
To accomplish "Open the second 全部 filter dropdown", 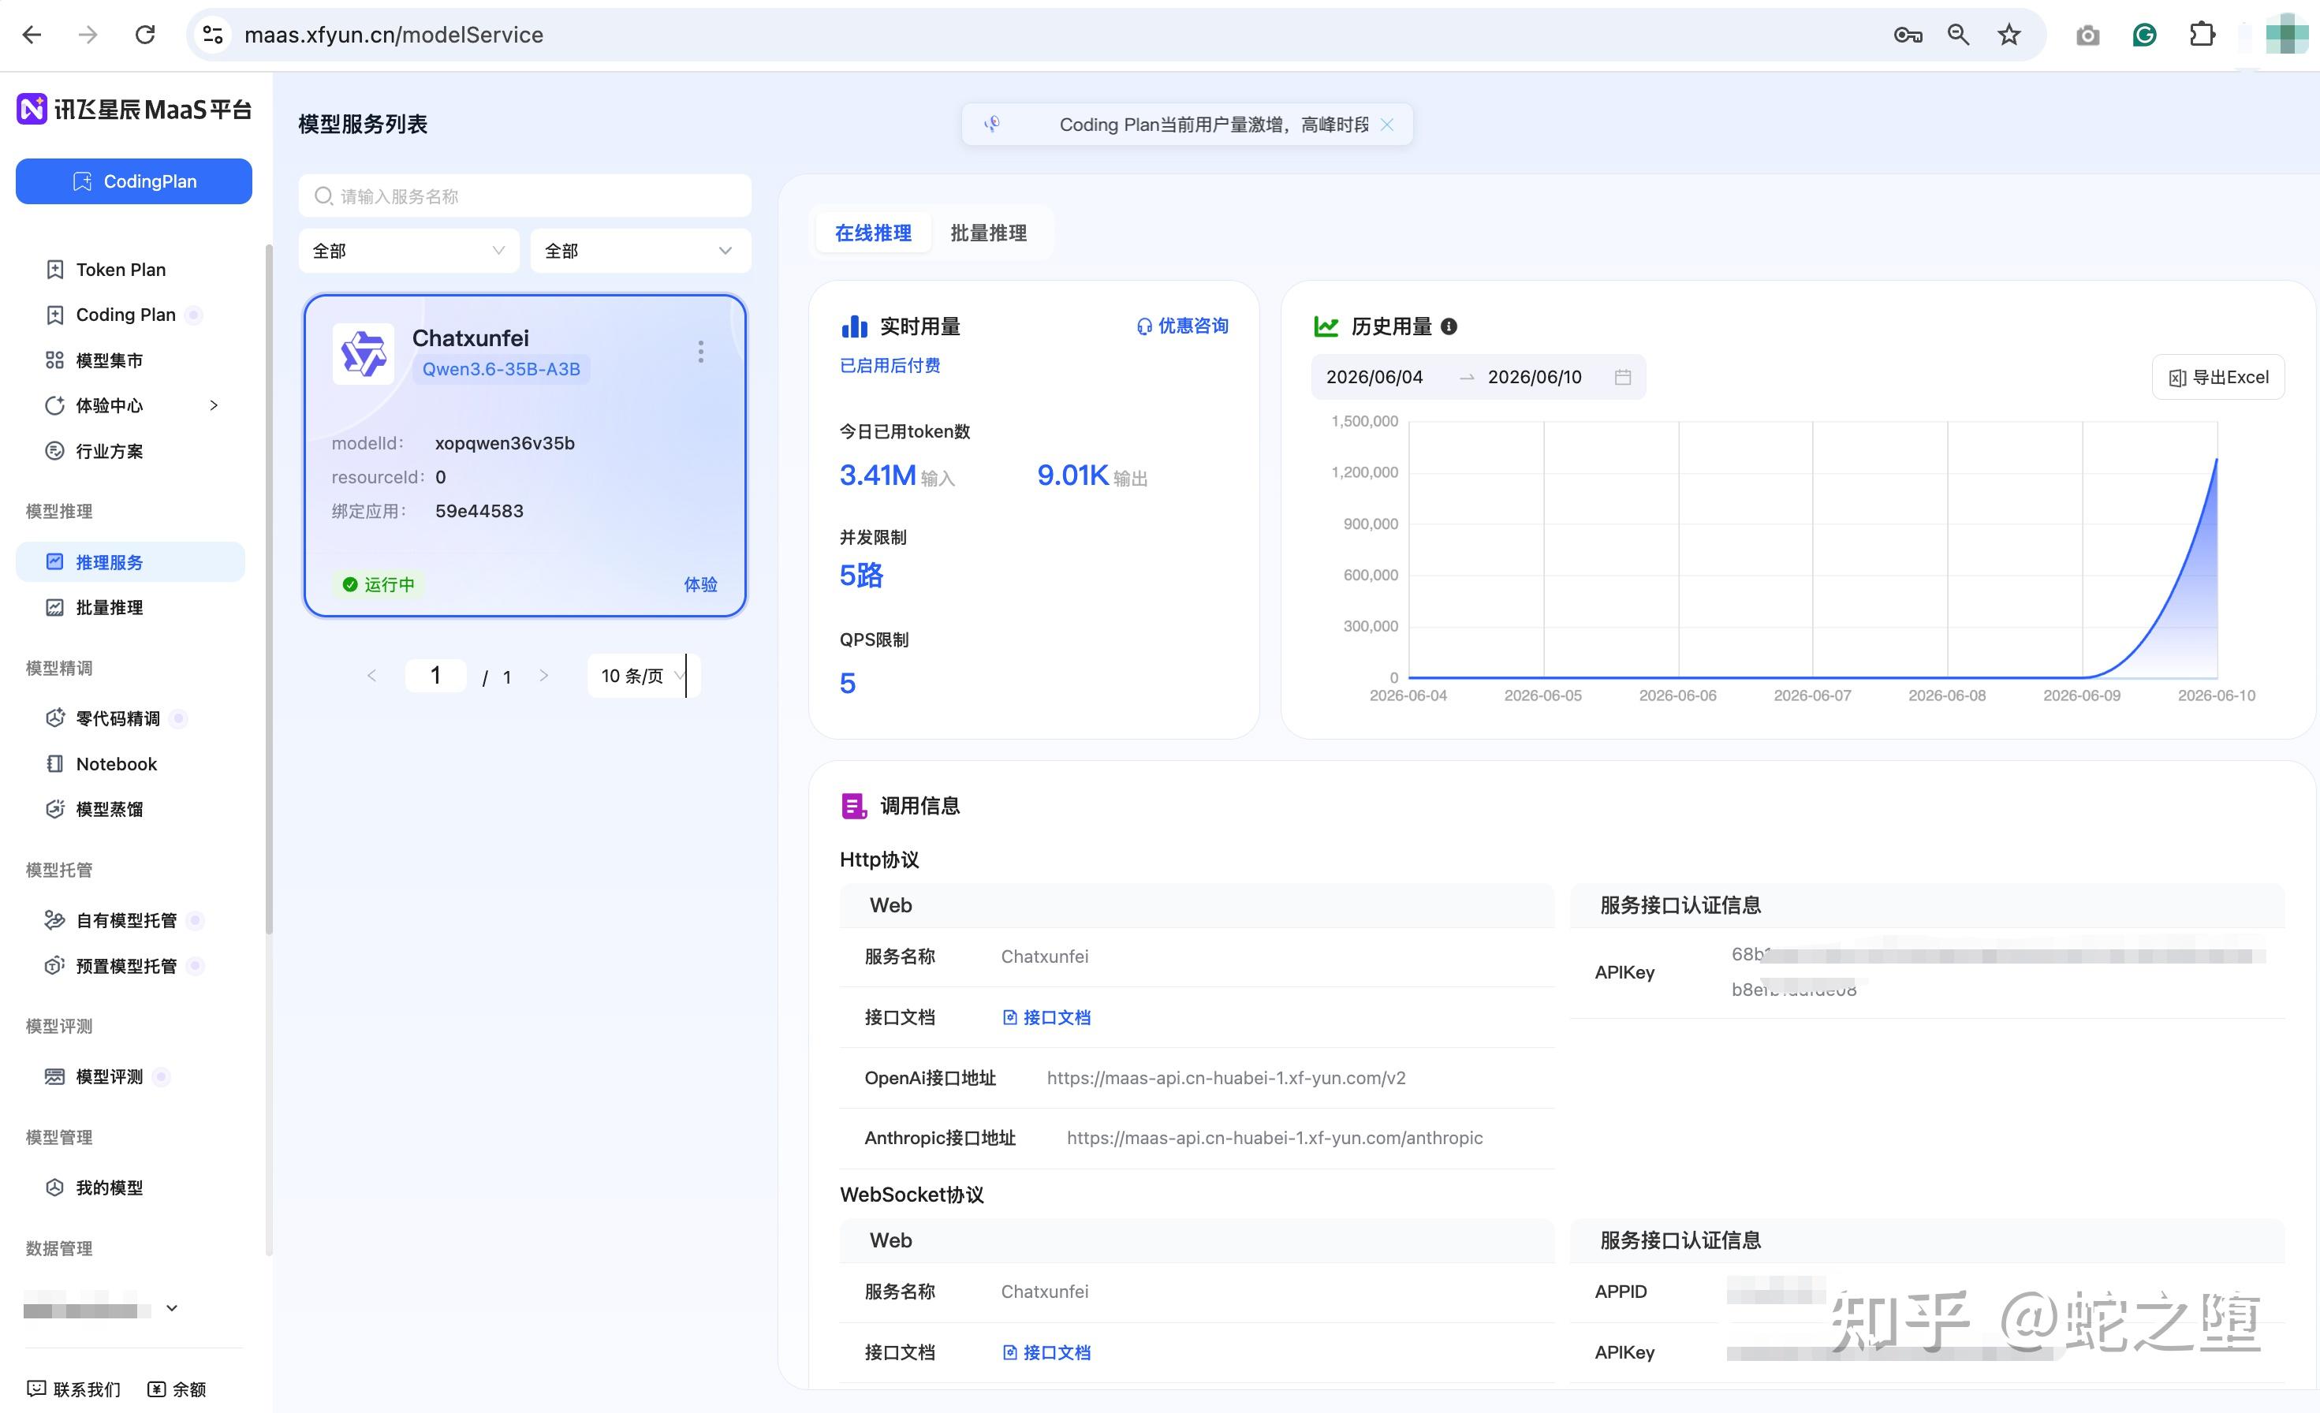I will coord(640,251).
